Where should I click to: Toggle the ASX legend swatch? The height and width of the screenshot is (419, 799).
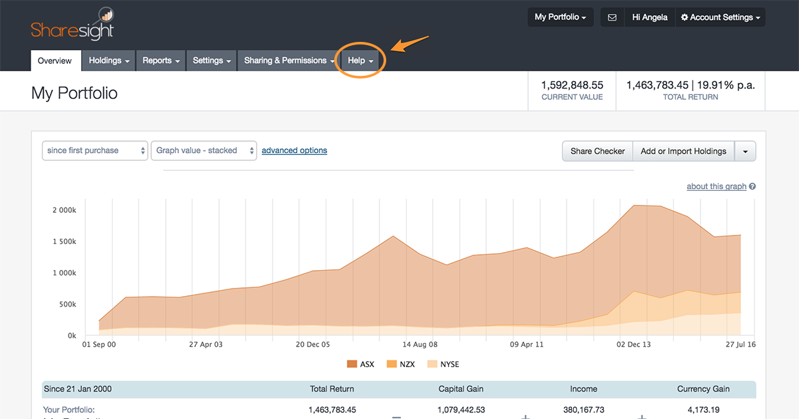point(352,364)
